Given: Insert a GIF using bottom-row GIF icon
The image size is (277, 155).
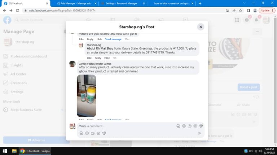Looking at the screenshot, I should (x=98, y=133).
